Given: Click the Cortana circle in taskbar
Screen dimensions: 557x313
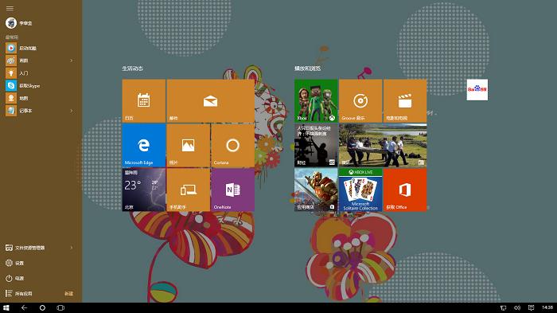Looking at the screenshot, I should [x=42, y=307].
